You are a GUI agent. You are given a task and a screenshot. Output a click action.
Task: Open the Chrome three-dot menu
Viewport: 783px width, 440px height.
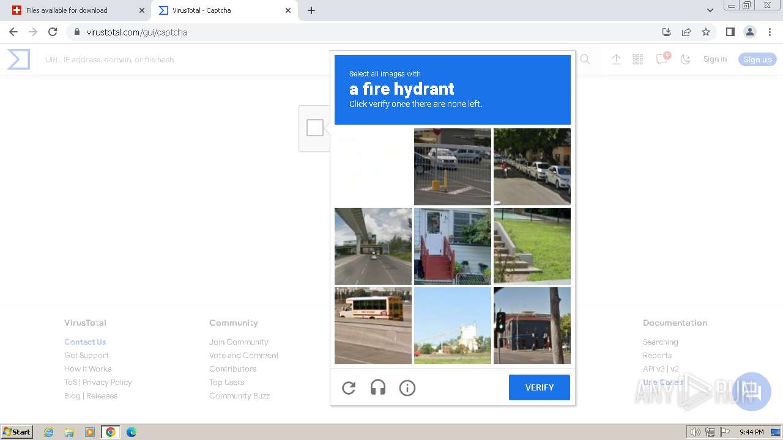(770, 32)
